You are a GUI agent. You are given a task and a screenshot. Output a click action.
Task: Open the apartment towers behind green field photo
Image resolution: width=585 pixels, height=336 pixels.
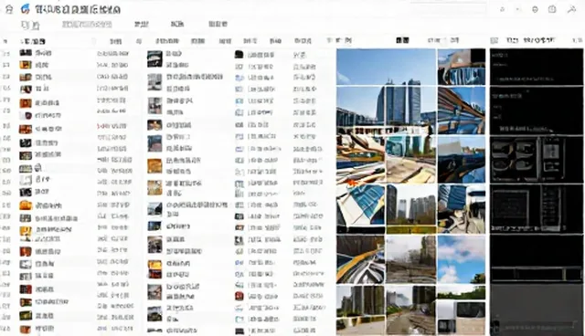pos(410,209)
